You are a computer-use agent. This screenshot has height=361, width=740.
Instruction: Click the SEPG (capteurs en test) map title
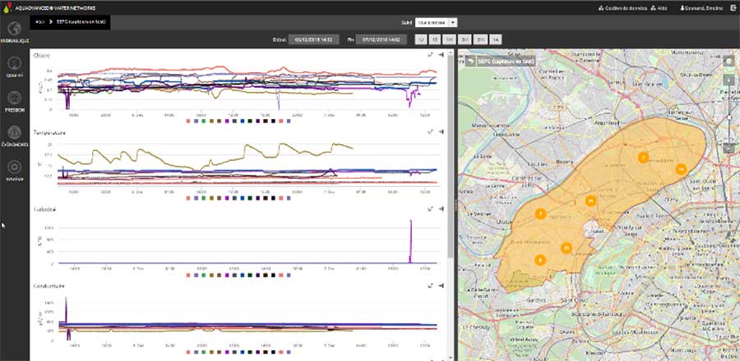tap(505, 62)
